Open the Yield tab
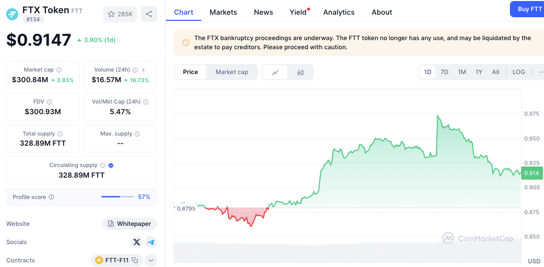544x267 pixels. tap(298, 13)
